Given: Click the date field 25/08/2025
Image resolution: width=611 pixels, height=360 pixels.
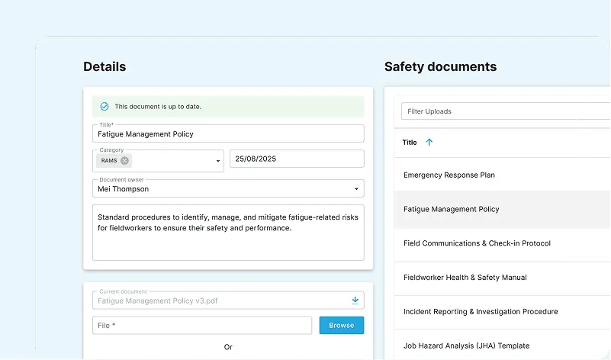Looking at the screenshot, I should point(296,159).
